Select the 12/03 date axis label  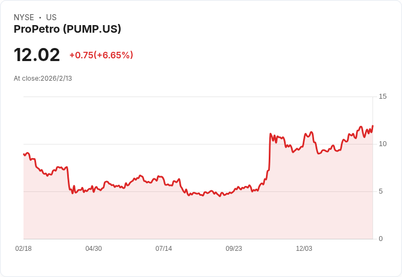pyautogui.click(x=304, y=248)
